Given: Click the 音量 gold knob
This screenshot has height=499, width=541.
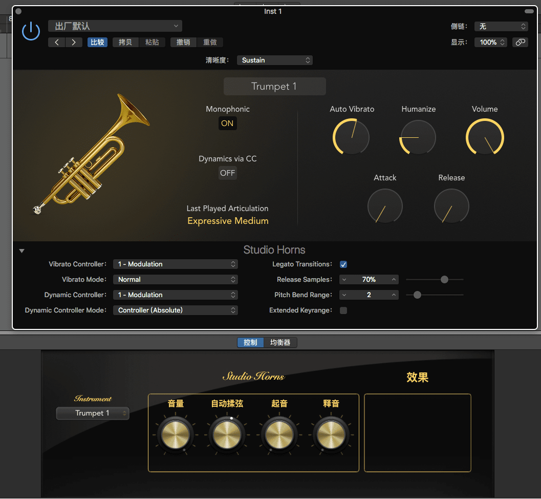Looking at the screenshot, I should [x=175, y=434].
